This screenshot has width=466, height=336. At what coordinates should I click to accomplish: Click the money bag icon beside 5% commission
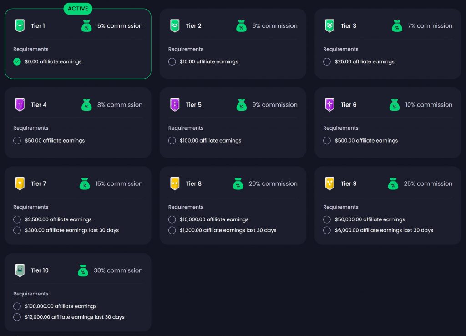click(86, 26)
